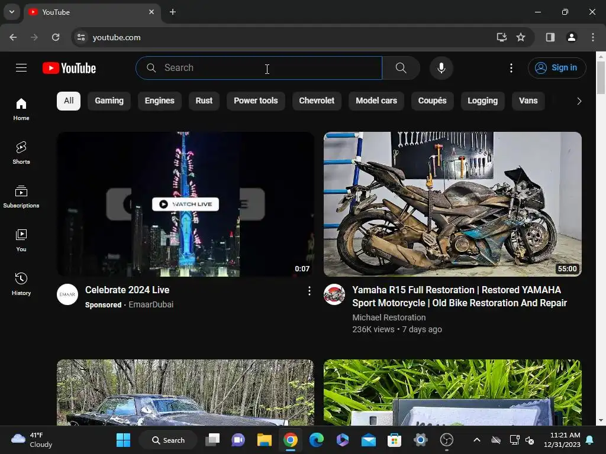Image resolution: width=606 pixels, height=454 pixels.
Task: Open Microsoft Store from taskbar
Action: pyautogui.click(x=394, y=440)
